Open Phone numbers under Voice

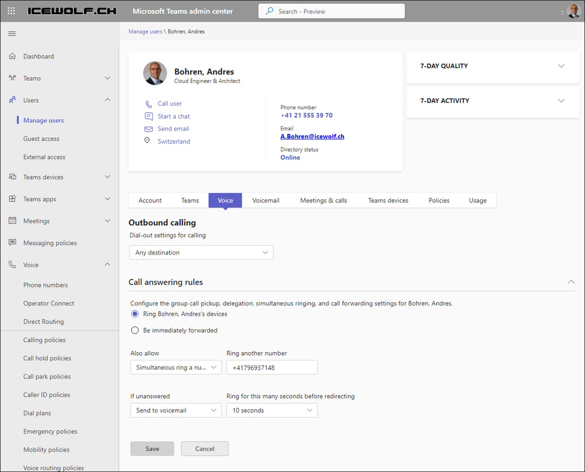[x=46, y=285]
